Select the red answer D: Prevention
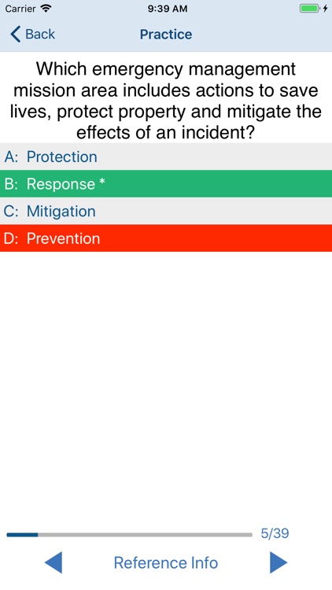The height and width of the screenshot is (590, 332). click(166, 238)
